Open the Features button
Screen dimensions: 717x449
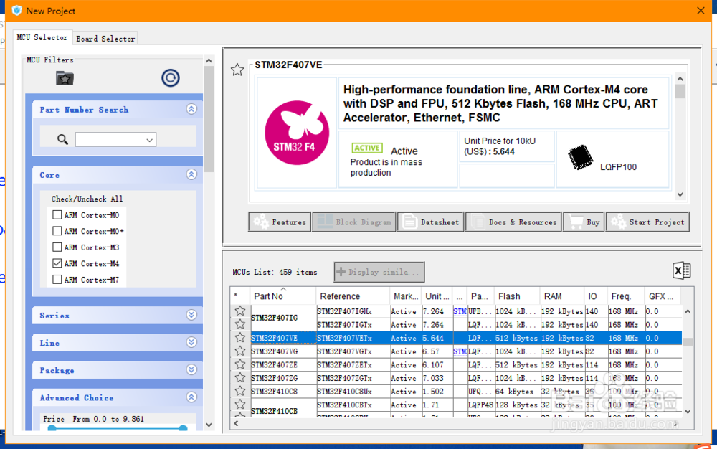click(x=280, y=222)
